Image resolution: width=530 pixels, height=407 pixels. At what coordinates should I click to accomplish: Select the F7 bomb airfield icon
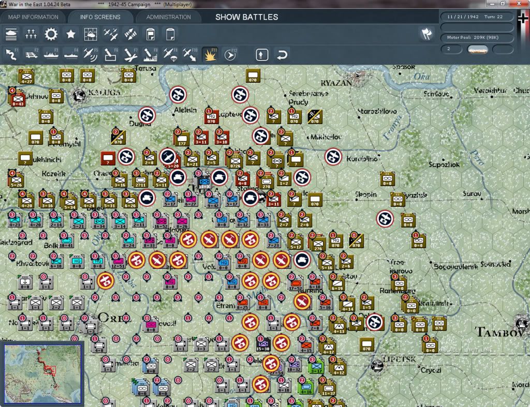tap(130, 54)
